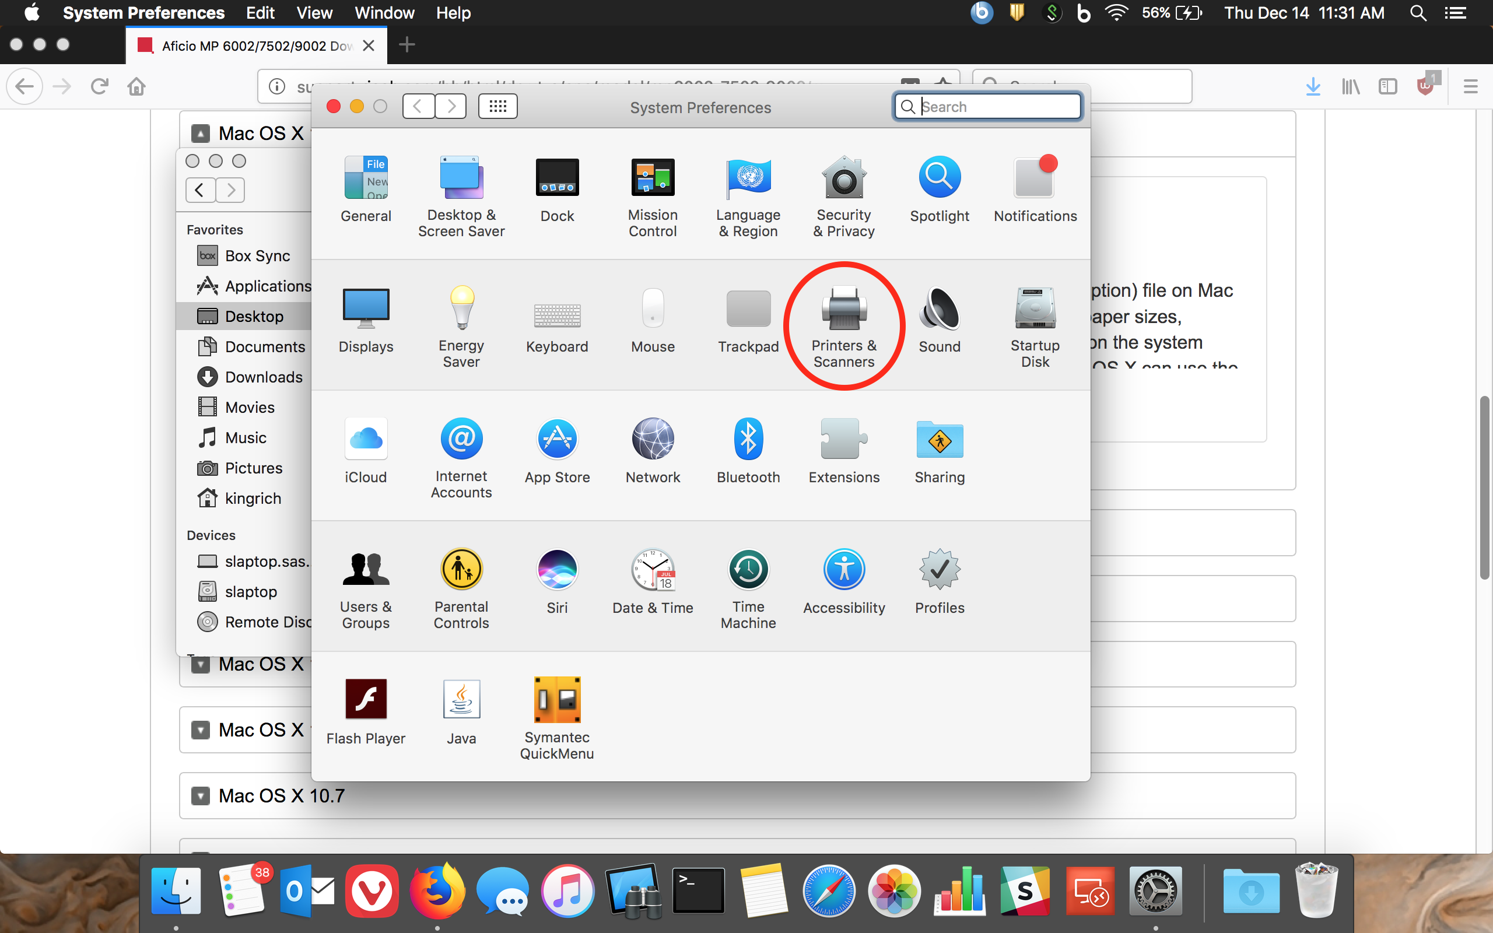Open Firefox hamburger menu
Screen dimensions: 1493x933
coord(1470,86)
